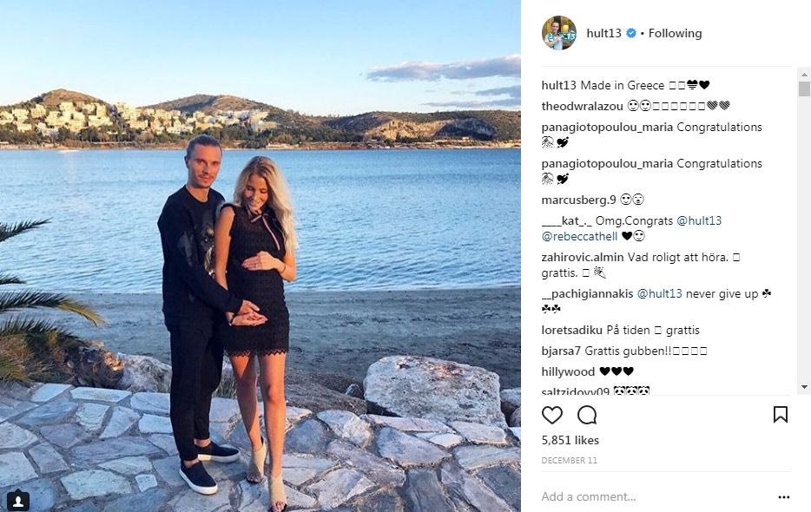Click the verified badge next to hult13
Viewport: 811px width, 512px height.
click(x=631, y=33)
